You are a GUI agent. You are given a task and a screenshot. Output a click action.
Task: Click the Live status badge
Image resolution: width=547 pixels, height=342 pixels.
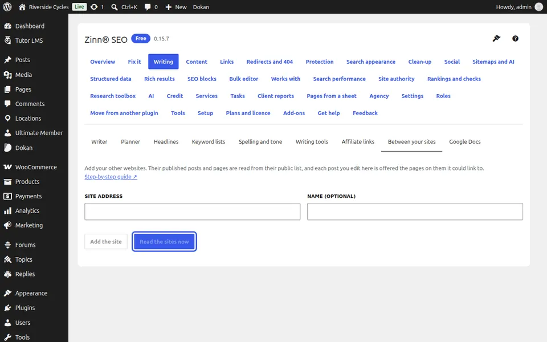[79, 7]
